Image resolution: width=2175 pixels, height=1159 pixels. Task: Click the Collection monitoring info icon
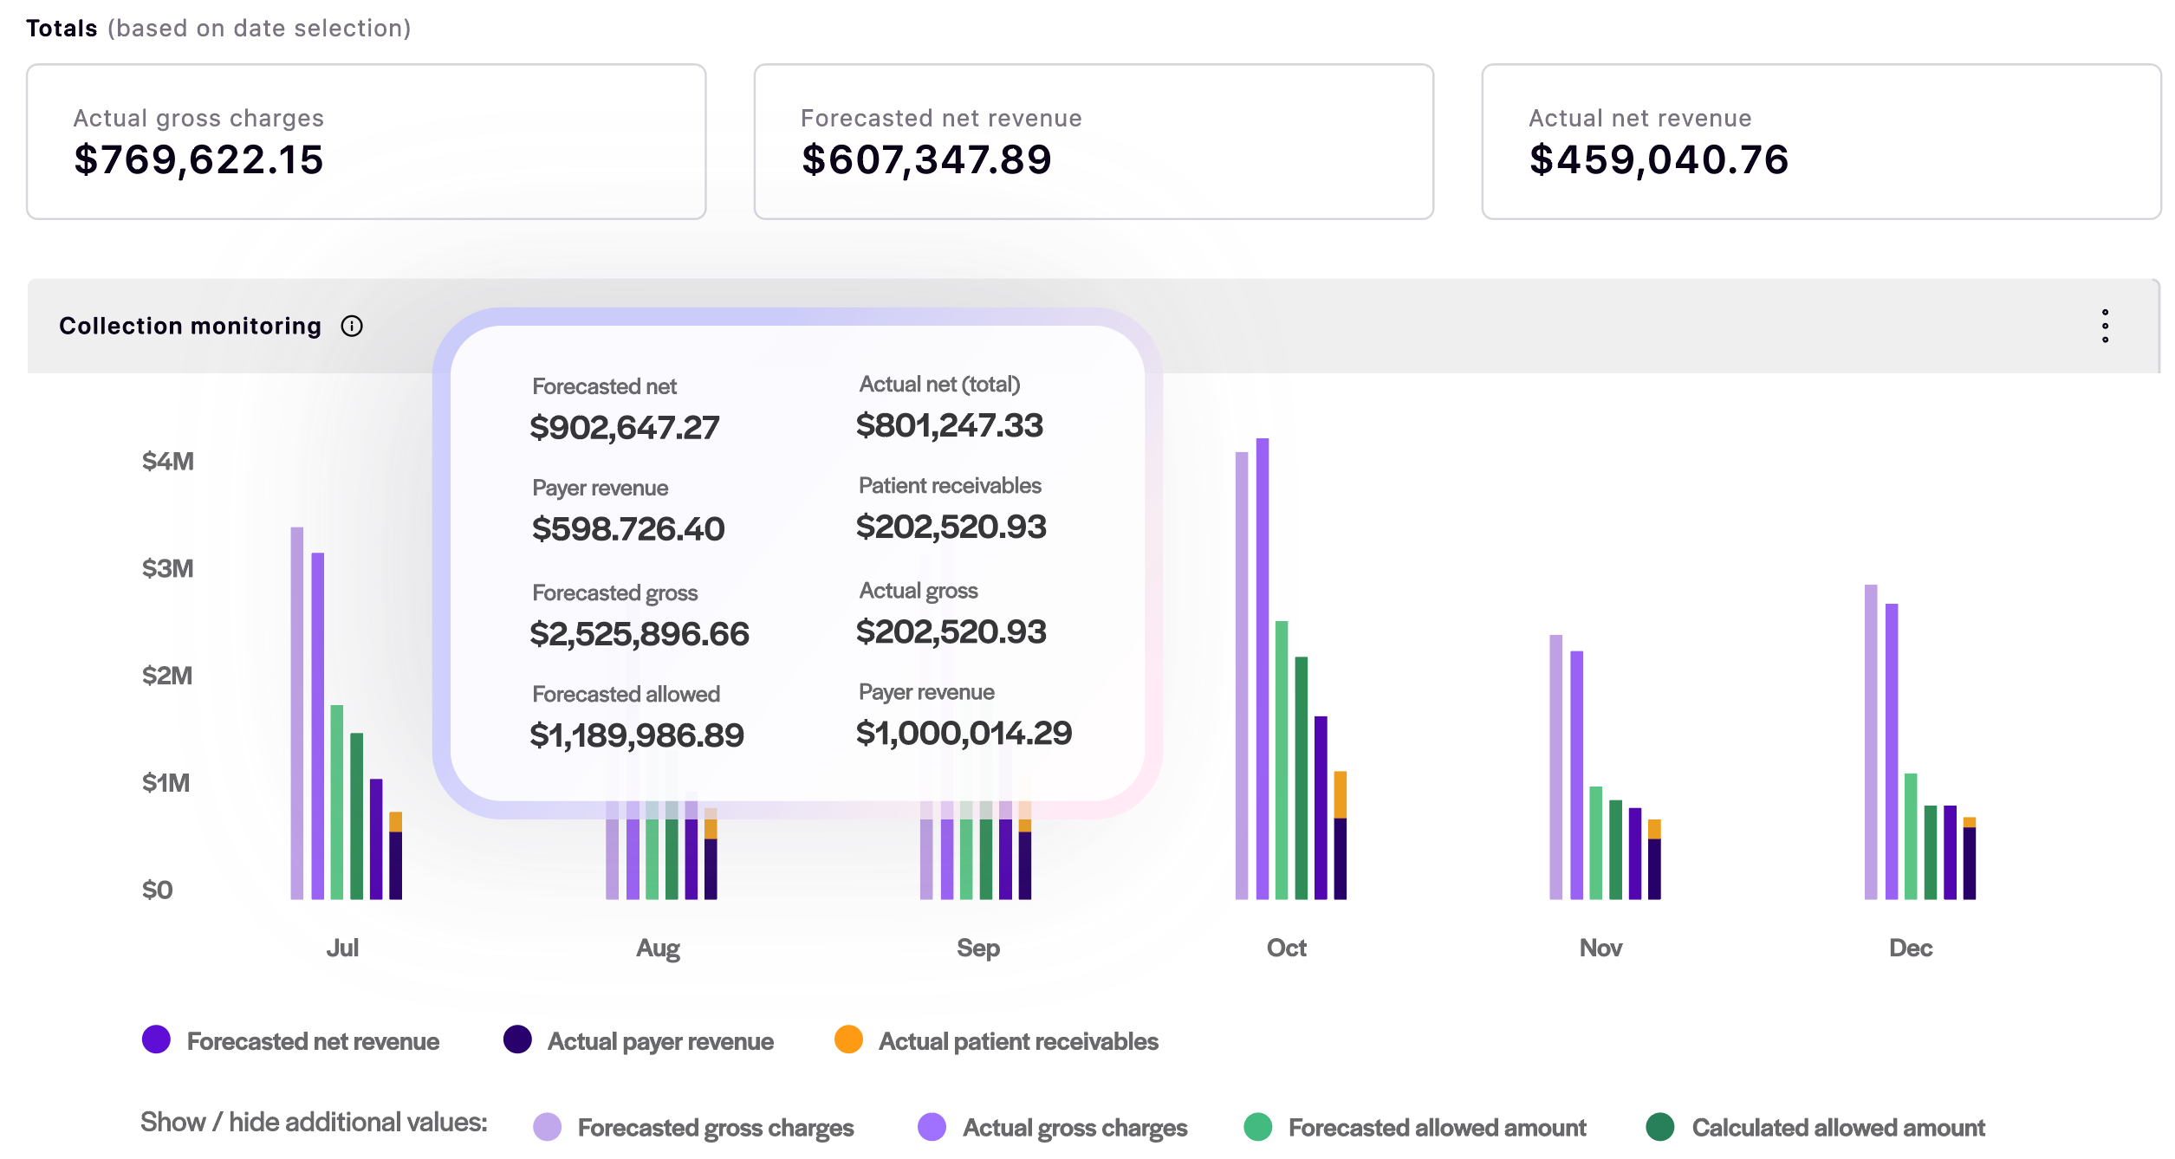[x=352, y=326]
